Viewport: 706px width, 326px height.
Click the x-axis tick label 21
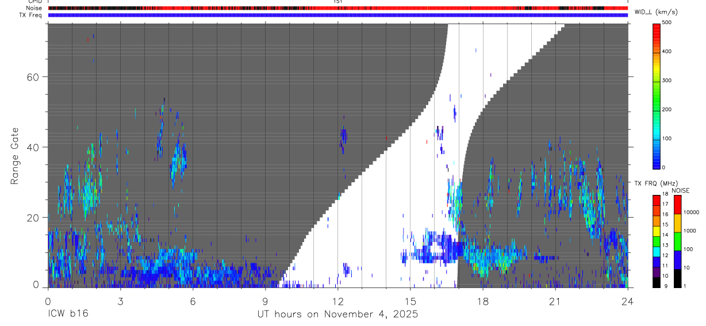pos(555,301)
